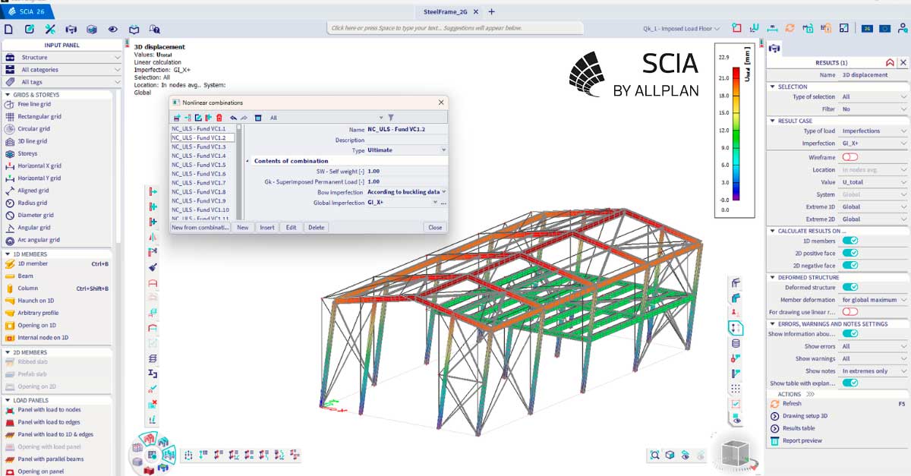Click the Drawing setup 3D action
This screenshot has width=911, height=476.
point(805,416)
